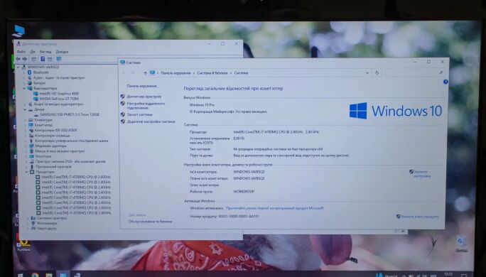486x277 pixels.
Task: Click the Windows Start button
Action: pos(21,275)
